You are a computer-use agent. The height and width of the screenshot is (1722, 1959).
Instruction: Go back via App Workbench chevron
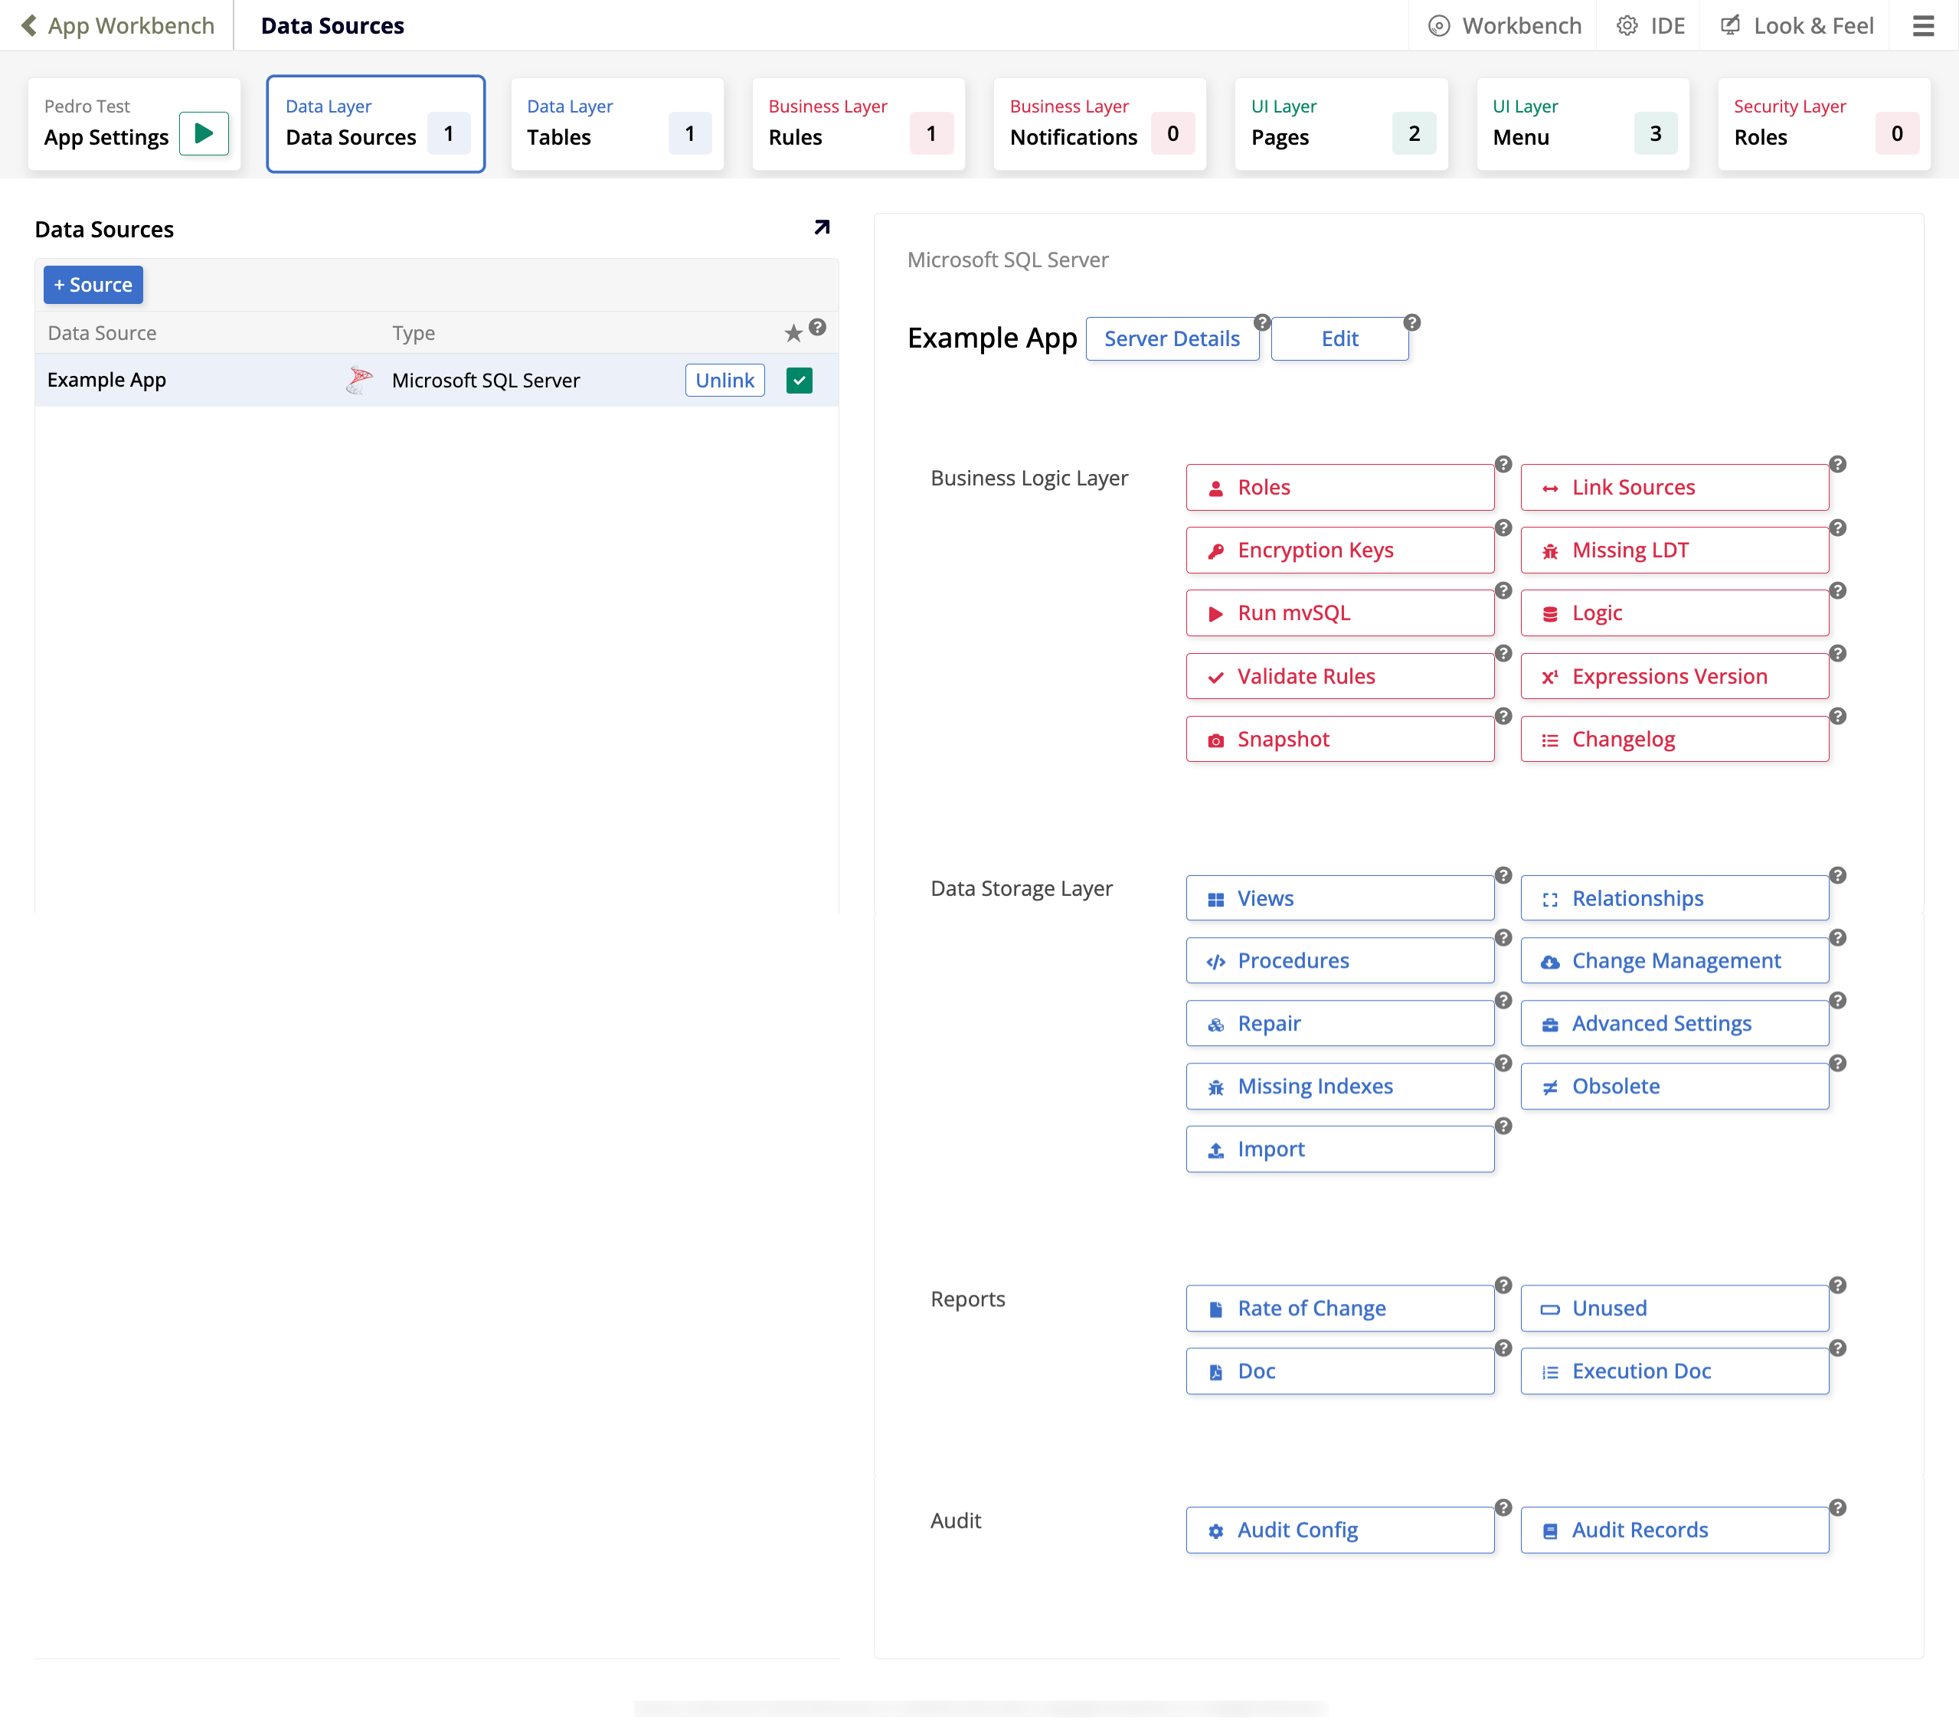pos(29,26)
